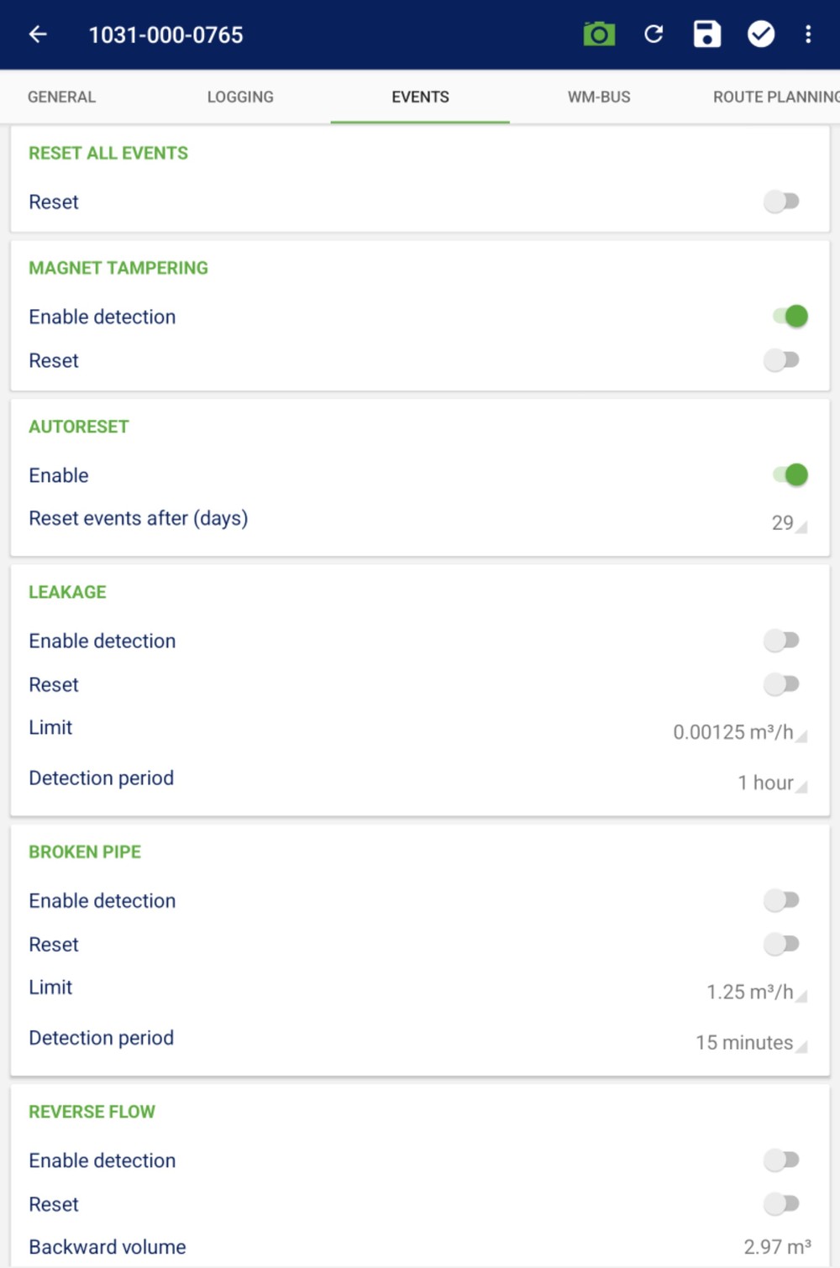Open the three-dot overflow menu

point(808,34)
